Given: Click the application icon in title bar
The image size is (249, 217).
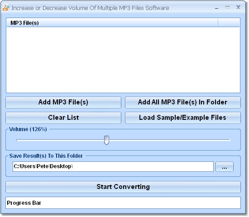Looking at the screenshot, I should [6, 8].
